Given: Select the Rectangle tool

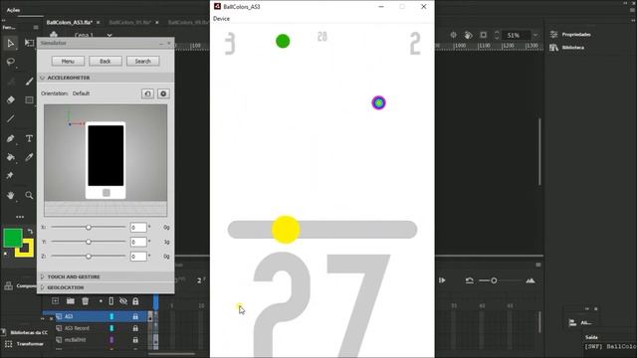Looking at the screenshot, I should click(x=29, y=99).
